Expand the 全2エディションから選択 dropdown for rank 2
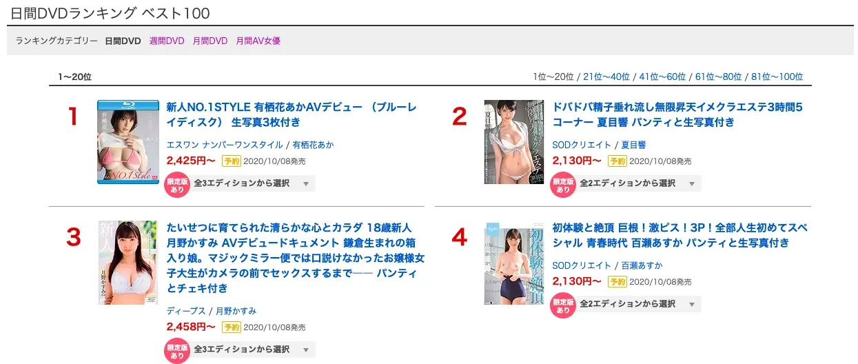The width and height of the screenshot is (858, 364). tap(639, 183)
